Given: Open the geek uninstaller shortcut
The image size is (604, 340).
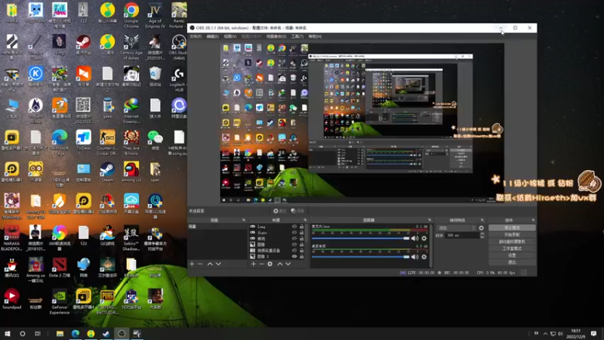Looking at the screenshot, I should (x=107, y=108).
